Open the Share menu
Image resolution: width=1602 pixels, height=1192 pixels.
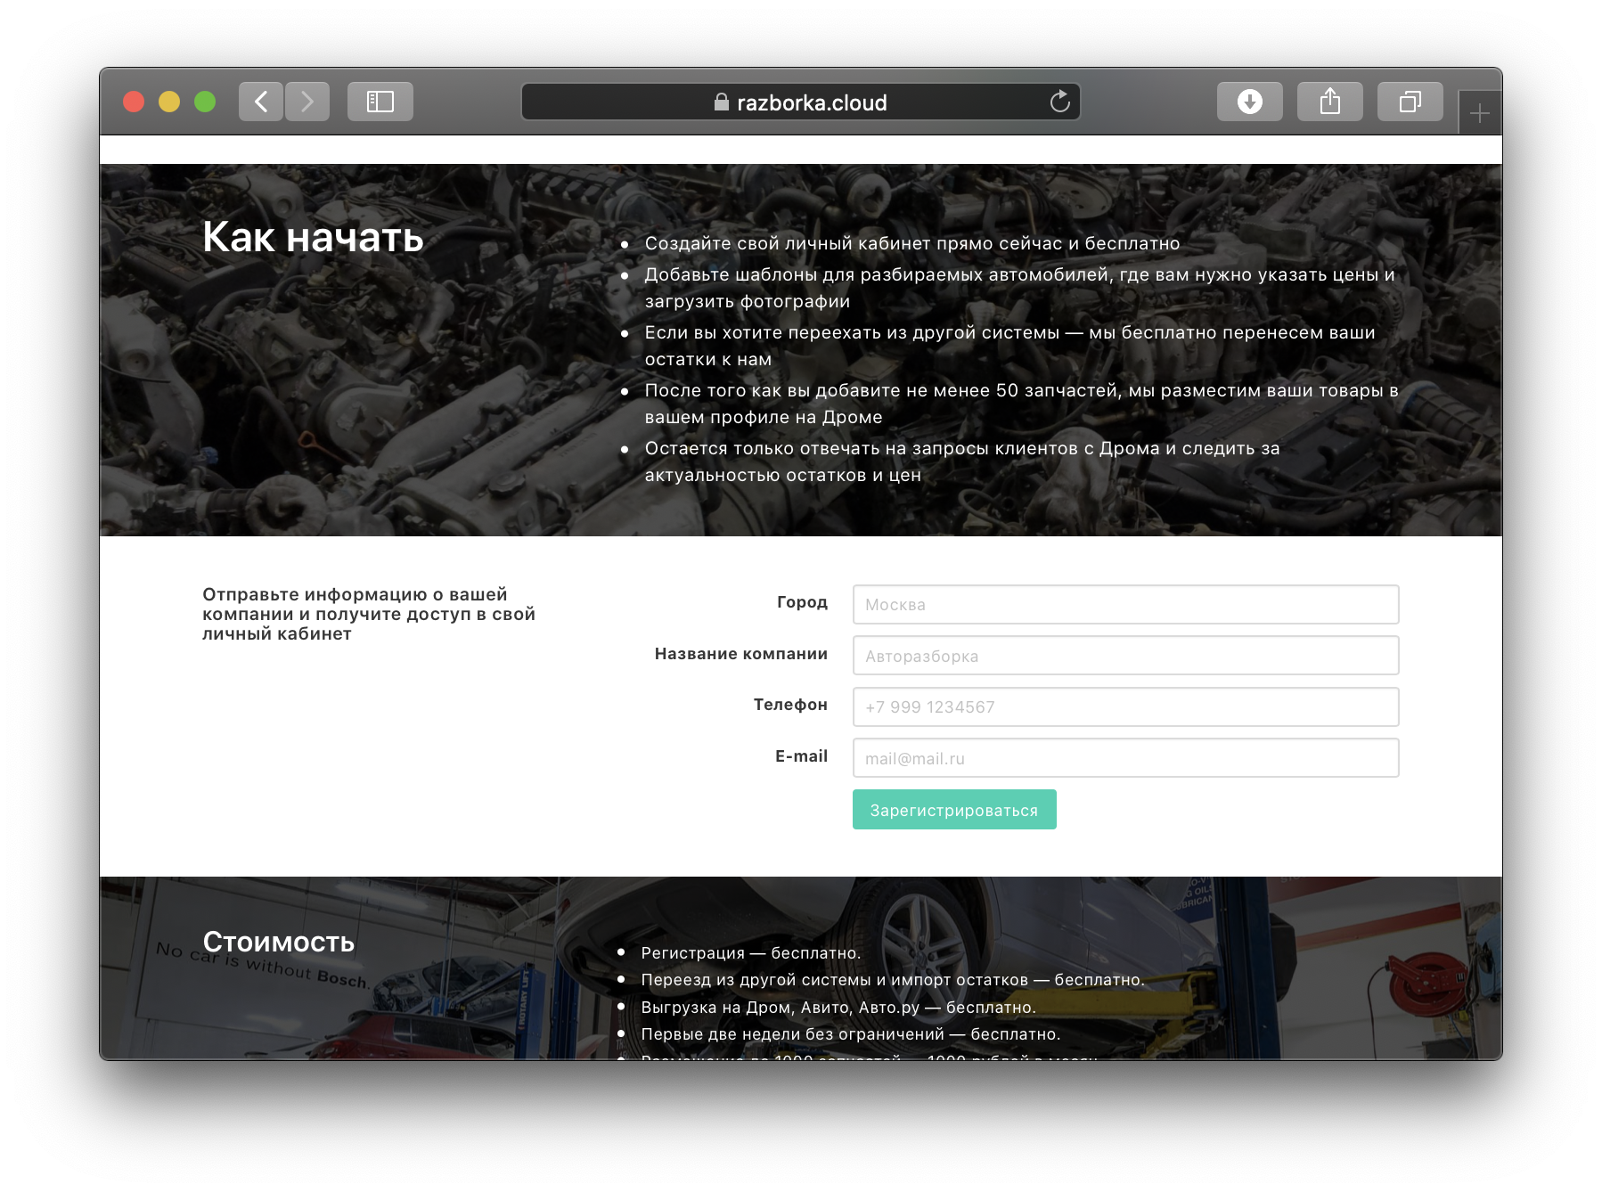click(x=1329, y=102)
